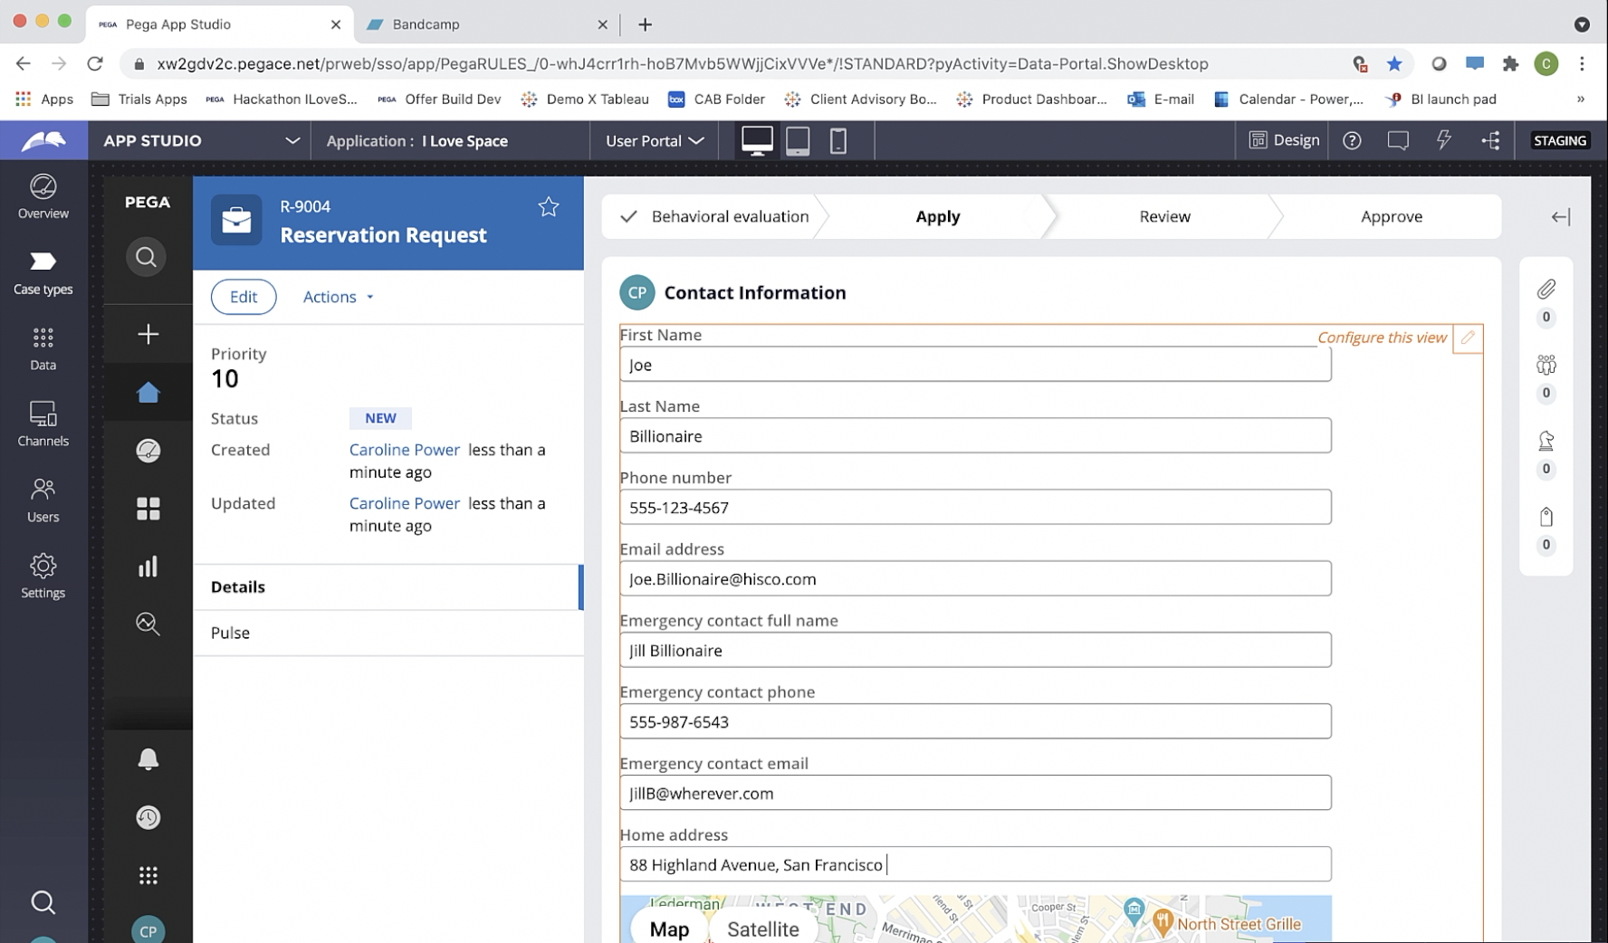The image size is (1608, 943).
Task: Open the explore data magnifier-chart icon
Action: [148, 624]
